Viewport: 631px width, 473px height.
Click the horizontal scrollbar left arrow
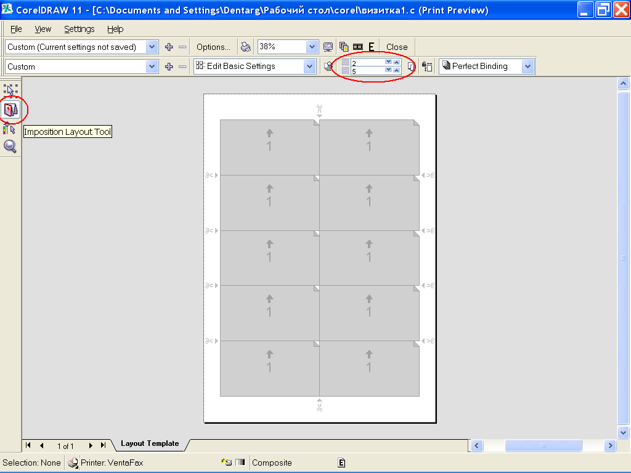(x=477, y=446)
